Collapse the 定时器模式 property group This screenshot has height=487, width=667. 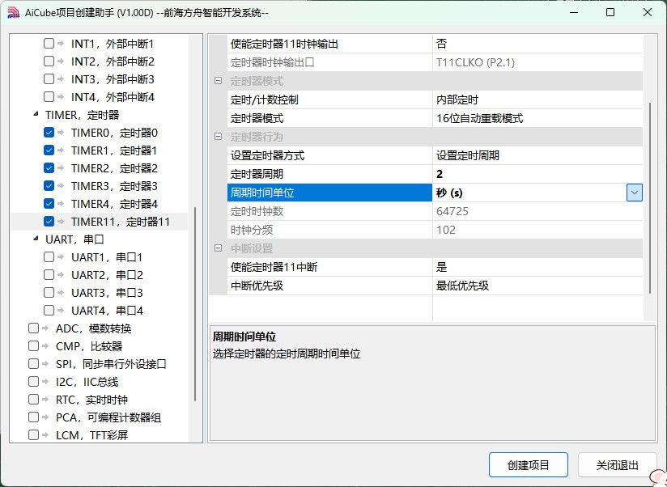[219, 81]
